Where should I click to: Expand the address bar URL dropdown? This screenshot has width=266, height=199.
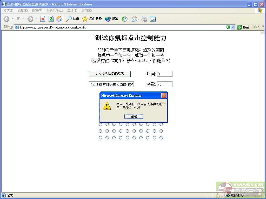pyautogui.click(x=233, y=27)
